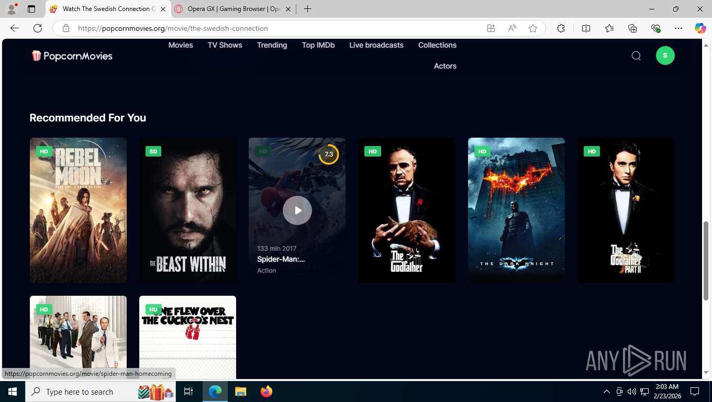View site information via the lock icon
Viewport: 712px width, 402px height.
tap(66, 28)
